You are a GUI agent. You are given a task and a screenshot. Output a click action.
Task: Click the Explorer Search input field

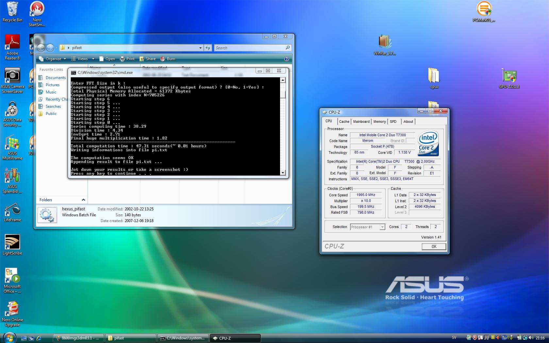click(x=249, y=48)
